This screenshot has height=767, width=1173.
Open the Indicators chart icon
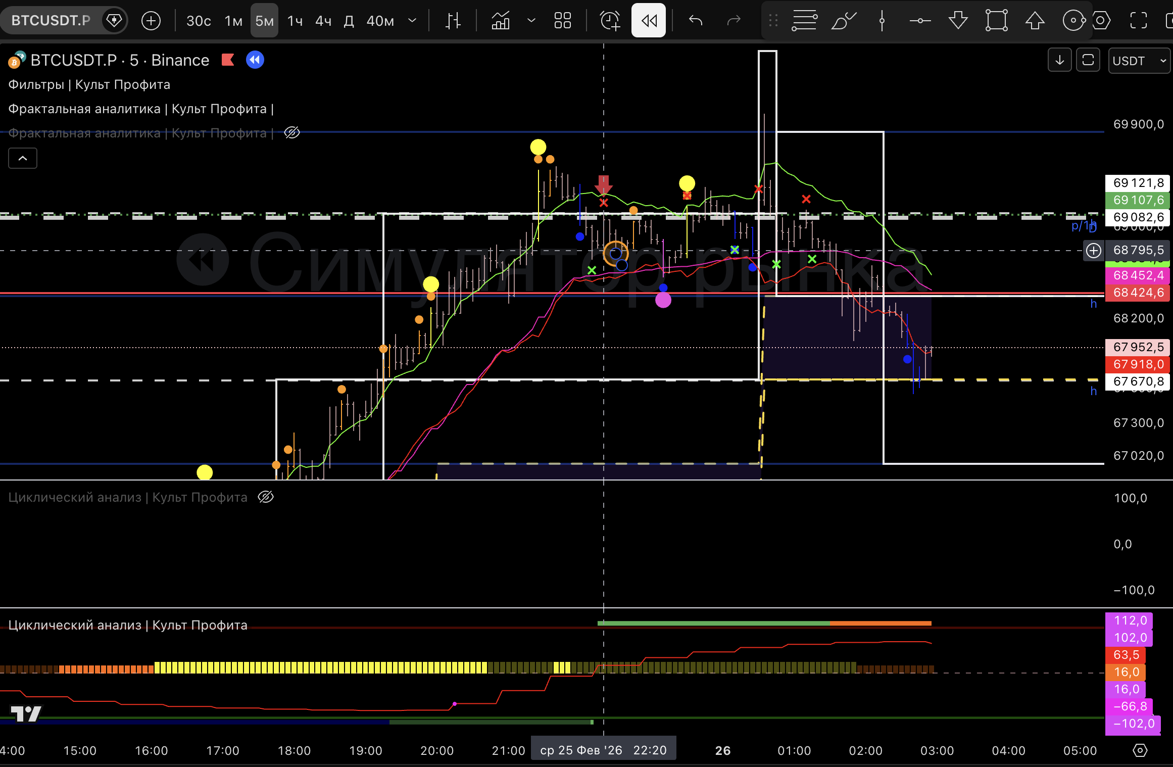click(x=501, y=21)
